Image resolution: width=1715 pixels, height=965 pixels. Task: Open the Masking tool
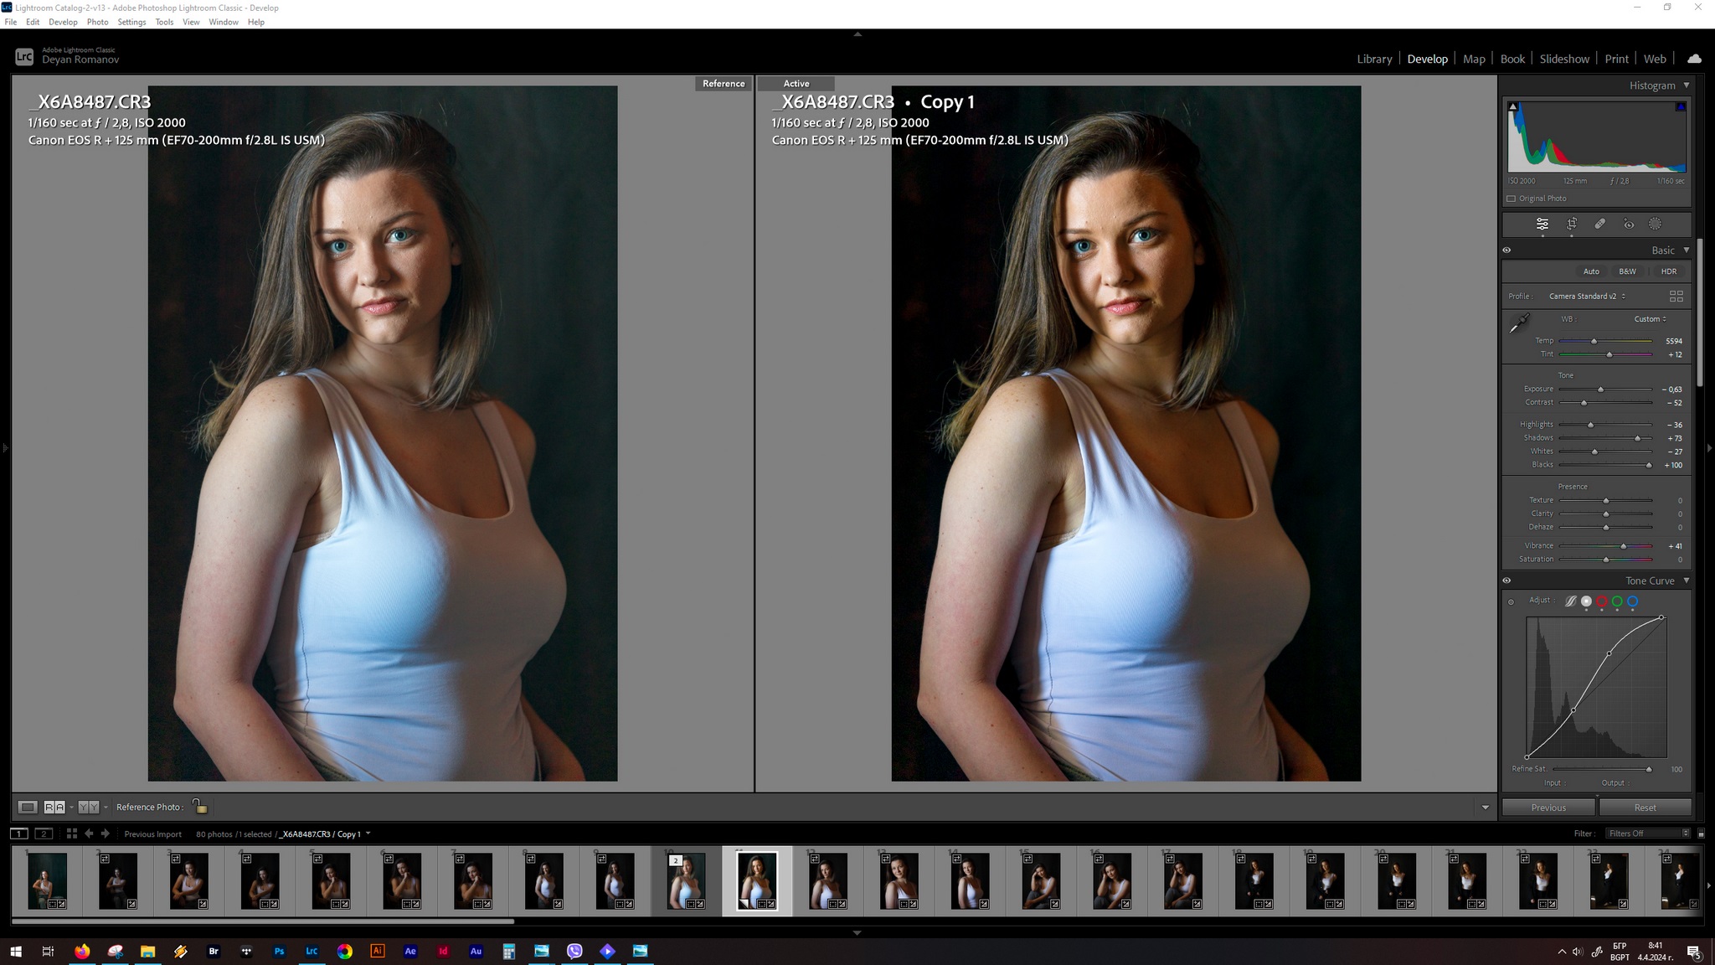(x=1656, y=224)
